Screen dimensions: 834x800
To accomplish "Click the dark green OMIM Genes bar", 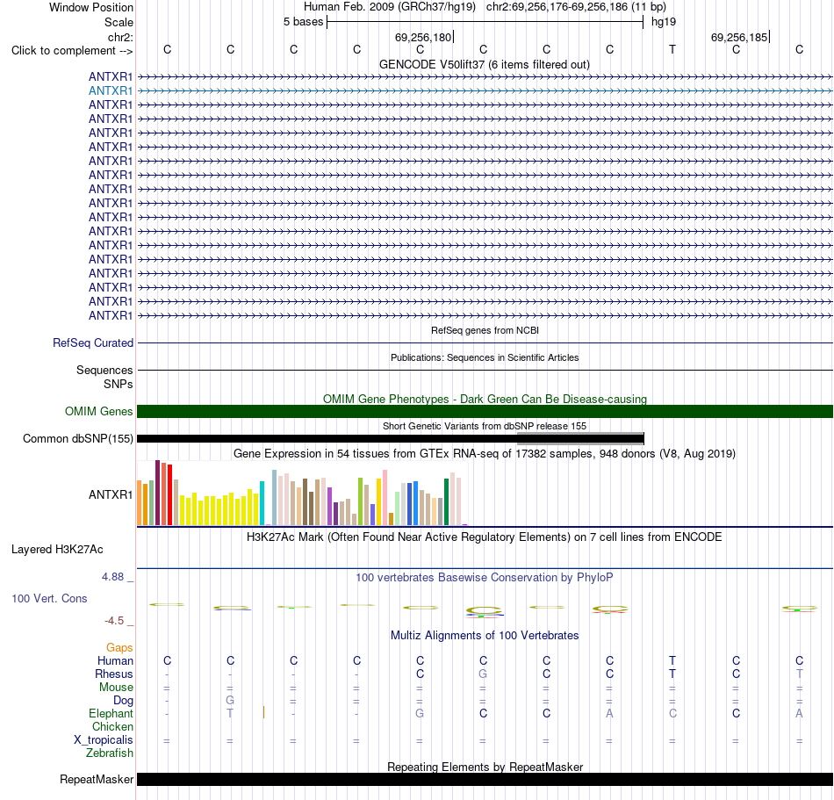I will tap(485, 411).
